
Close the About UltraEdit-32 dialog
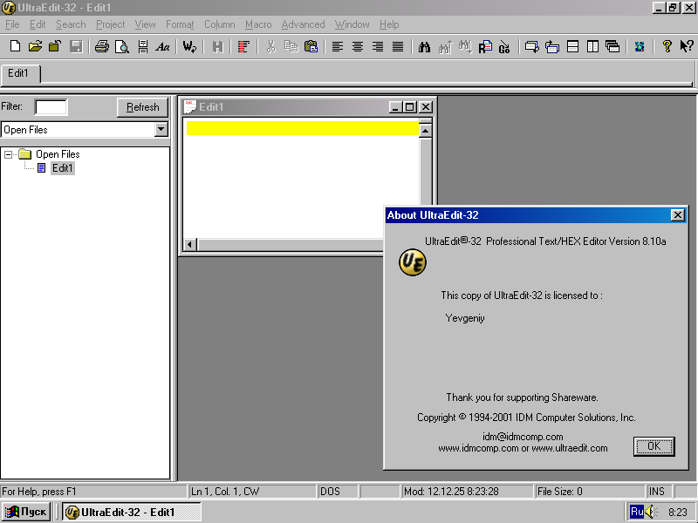tap(678, 215)
